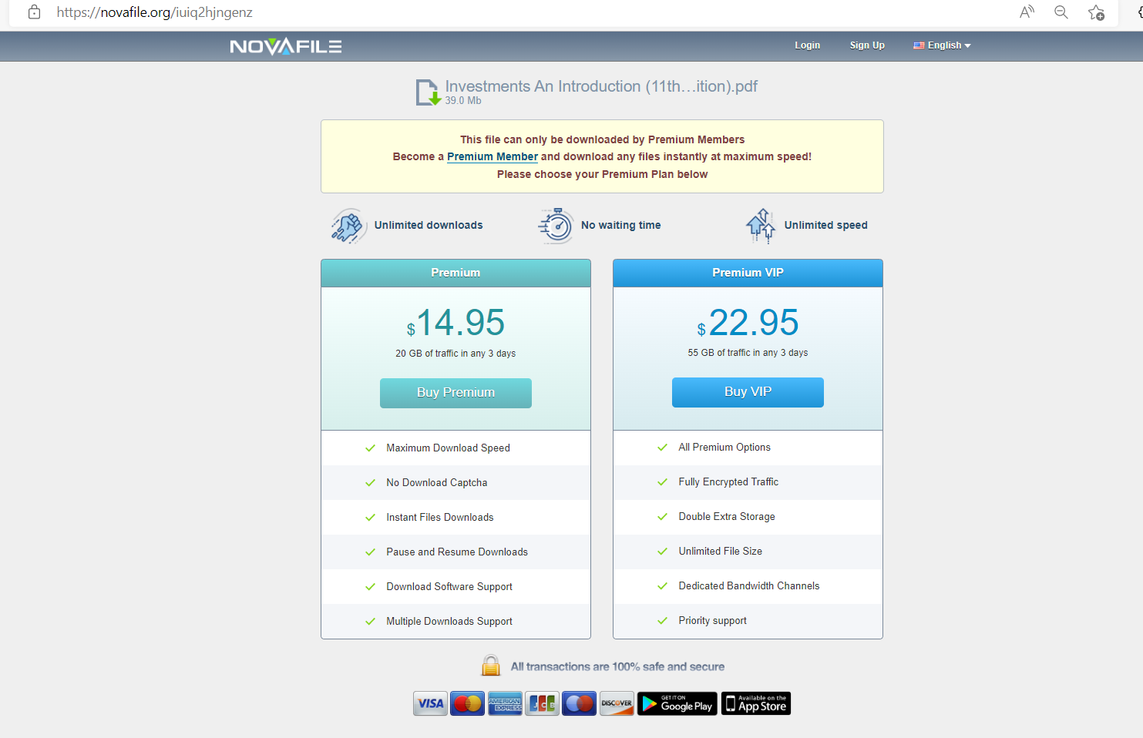
Task: Select the VISA payment icon
Action: point(430,703)
